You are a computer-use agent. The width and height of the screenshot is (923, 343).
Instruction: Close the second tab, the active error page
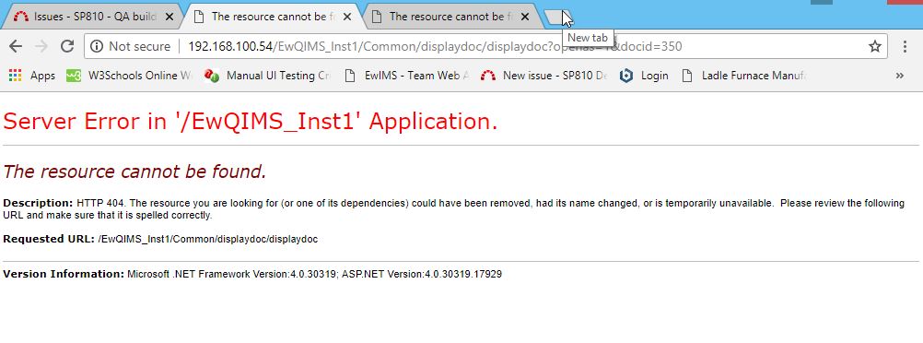pyautogui.click(x=347, y=18)
